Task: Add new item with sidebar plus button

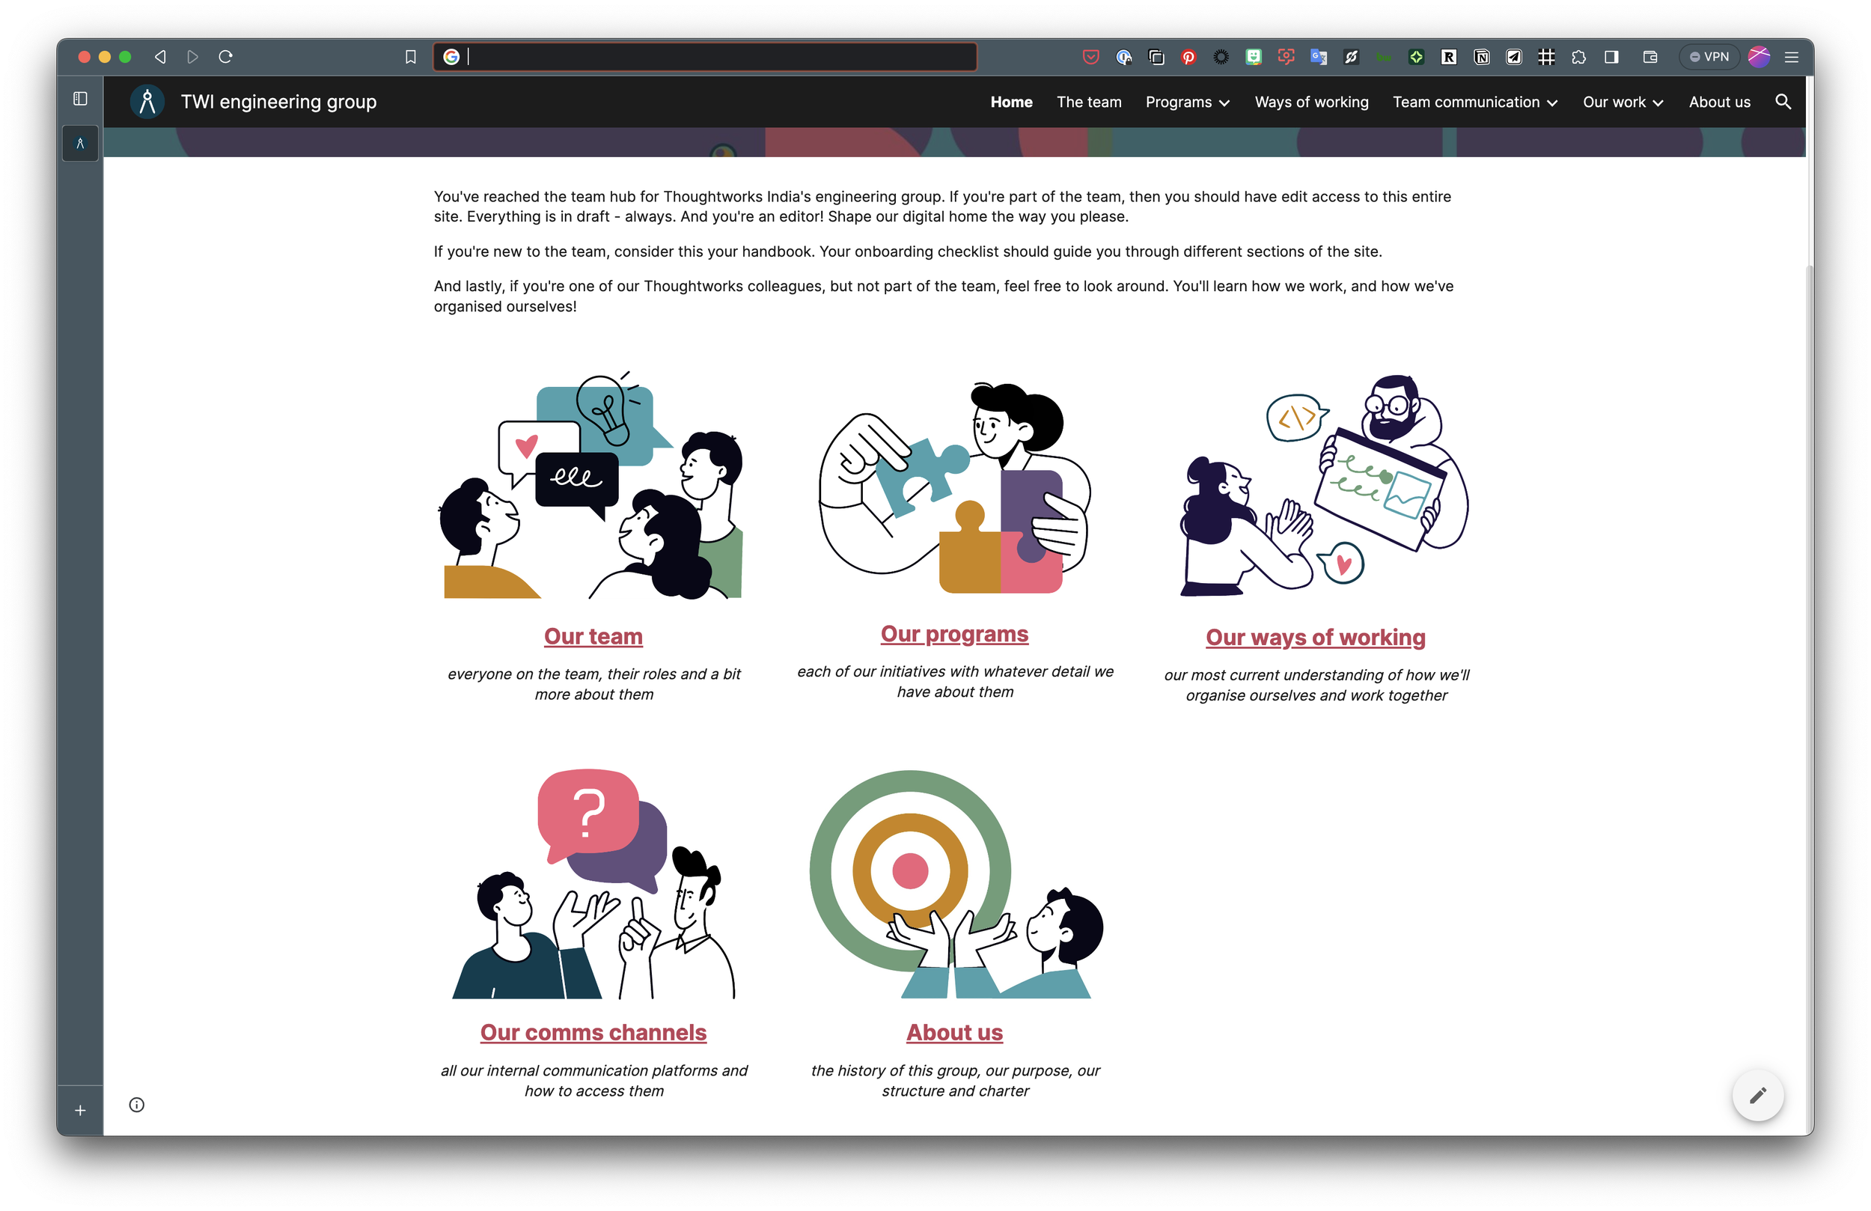Action: click(80, 1111)
